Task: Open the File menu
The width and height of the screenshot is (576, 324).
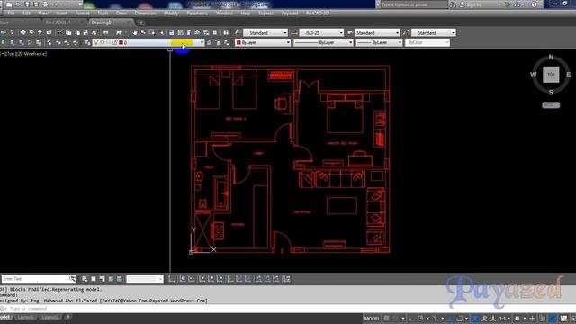Action: (11, 13)
